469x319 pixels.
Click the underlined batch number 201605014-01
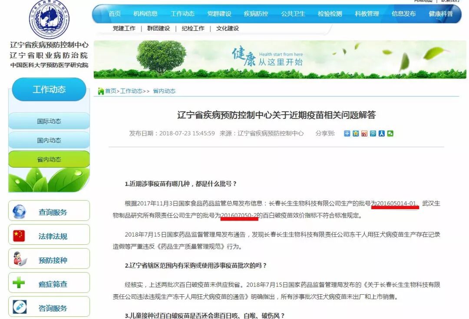coord(396,203)
